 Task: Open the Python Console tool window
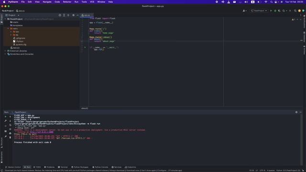(100, 167)
